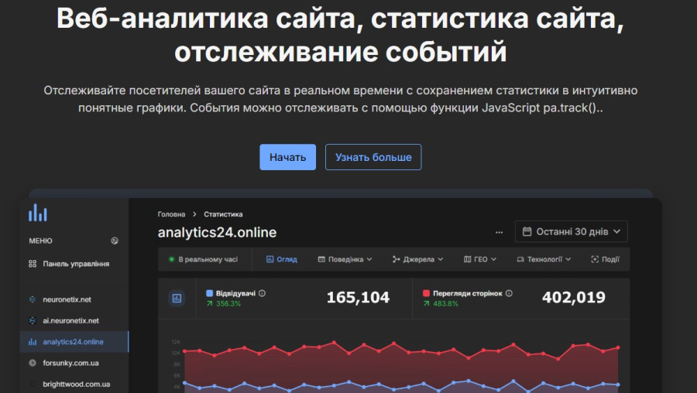Click the 356.3% visitors growth value
This screenshot has height=393, width=697.
pyautogui.click(x=228, y=304)
